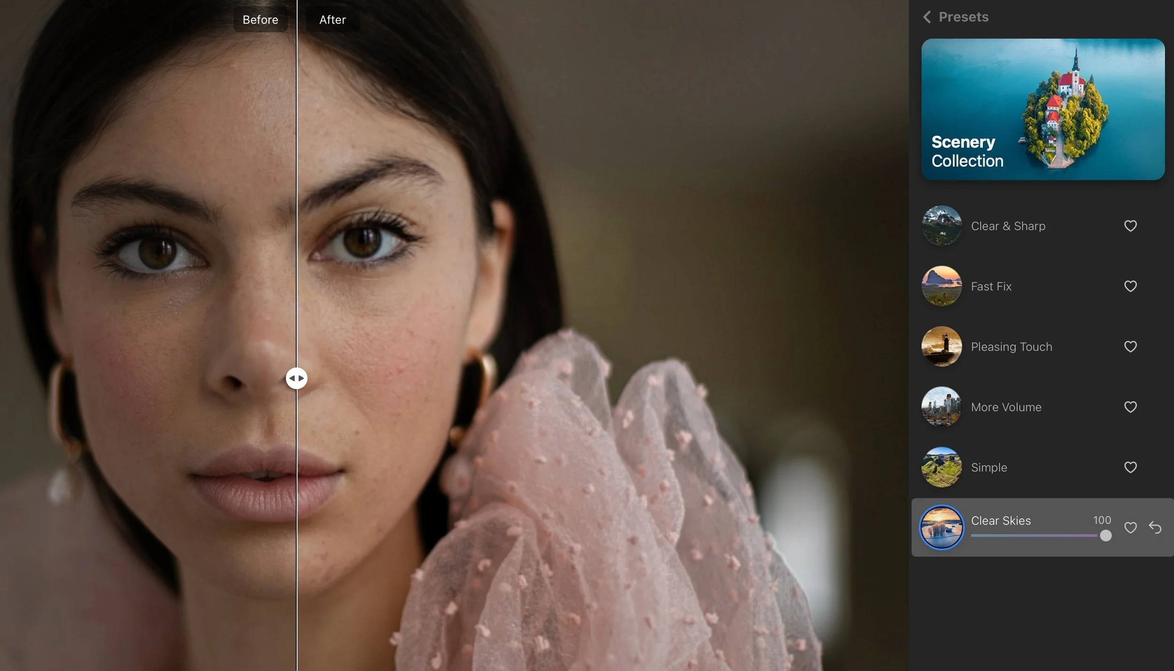Pick the More Volume city thumbnail
Viewport: 1174px width, 671px height.
pos(941,407)
